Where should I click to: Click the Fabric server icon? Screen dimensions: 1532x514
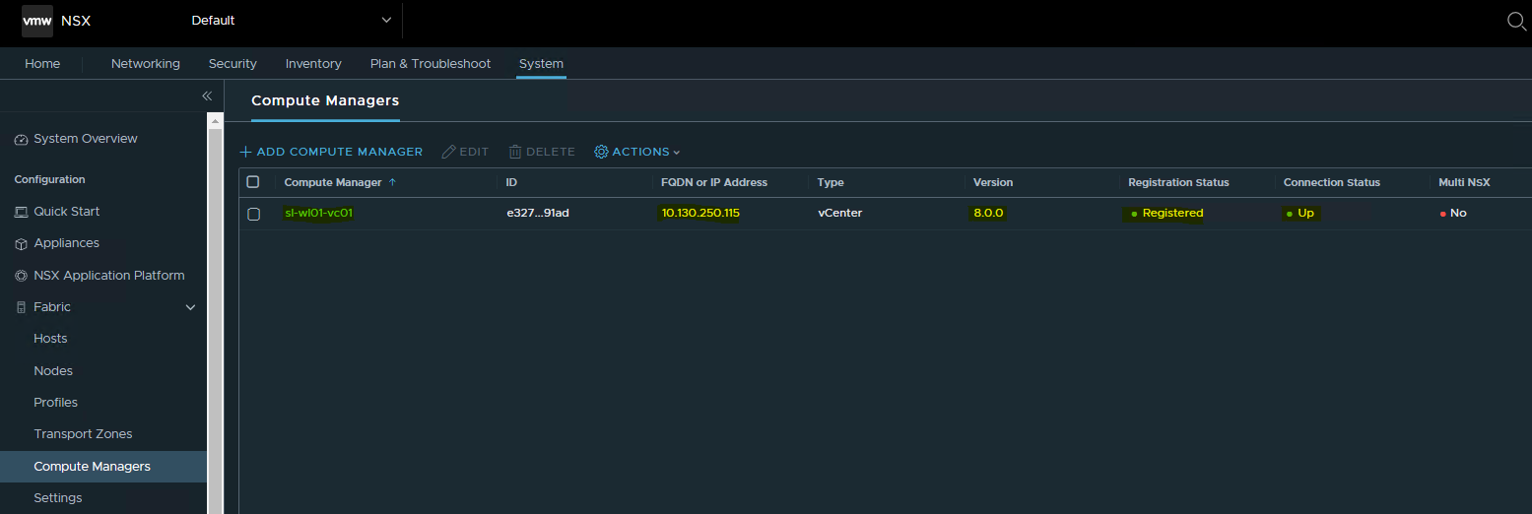22,307
